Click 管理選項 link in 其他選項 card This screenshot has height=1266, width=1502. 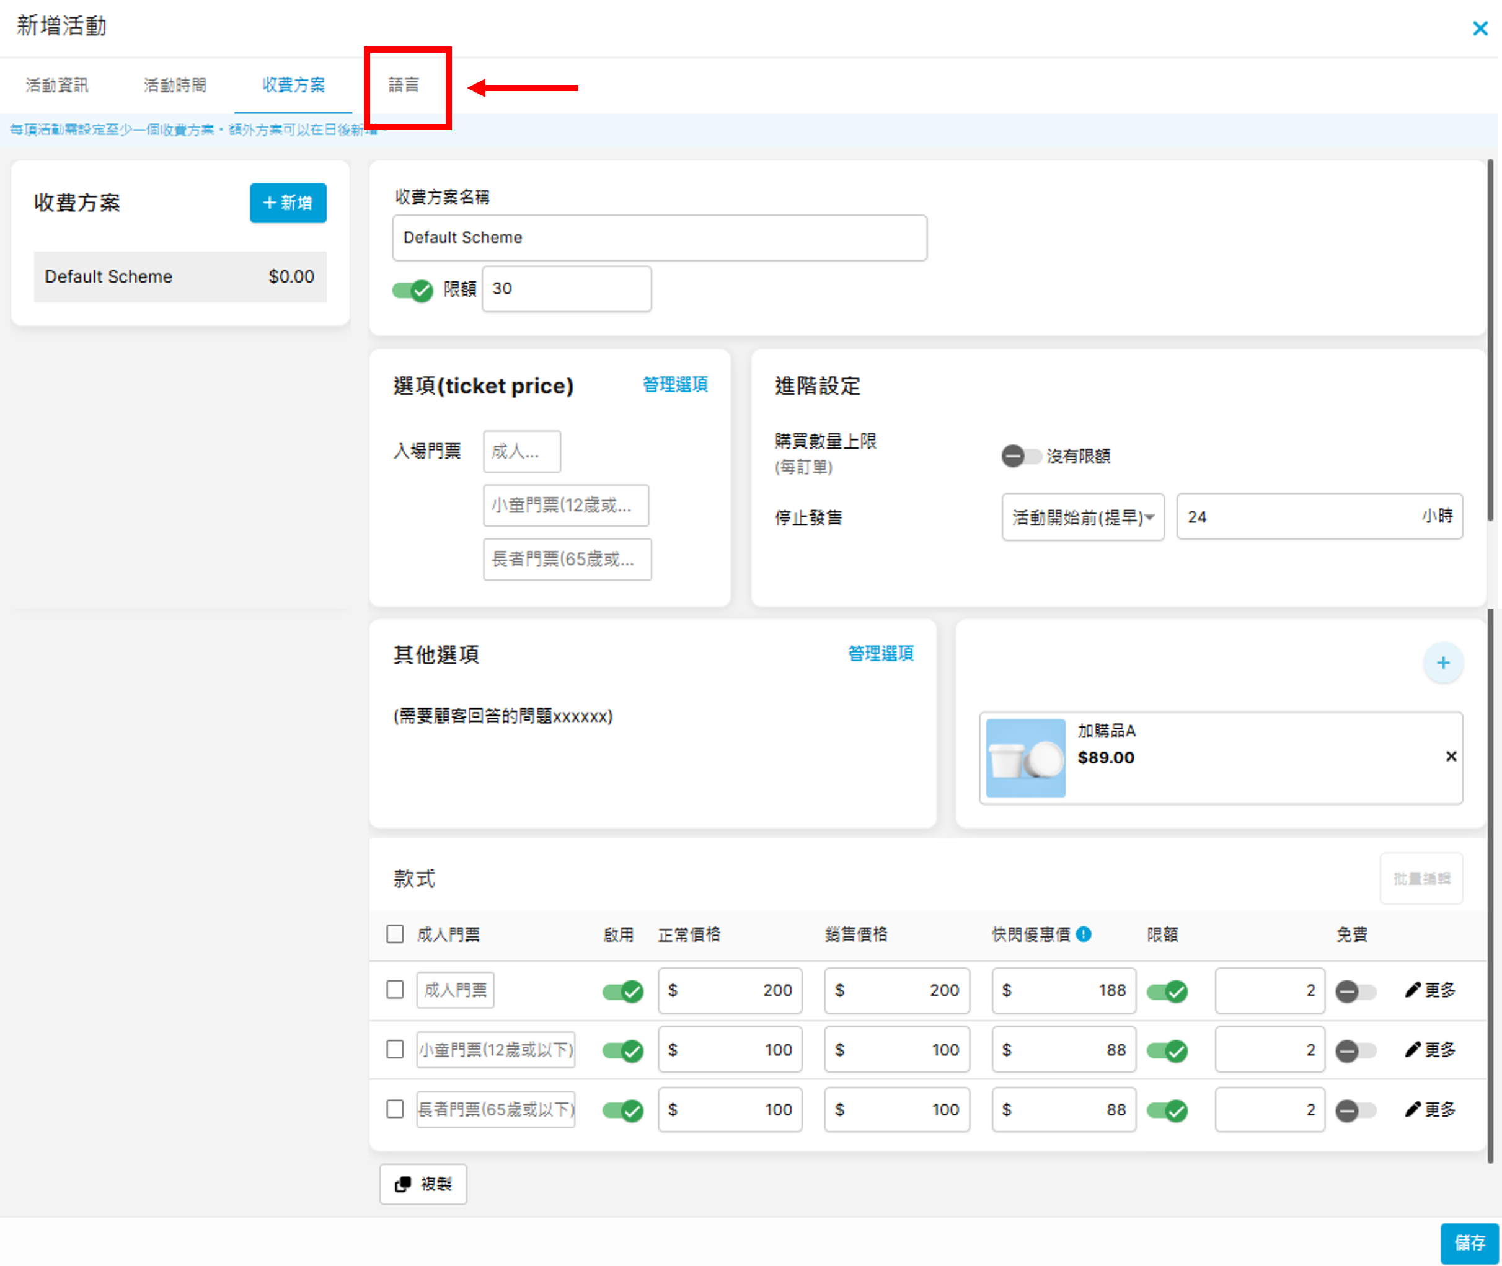880,653
